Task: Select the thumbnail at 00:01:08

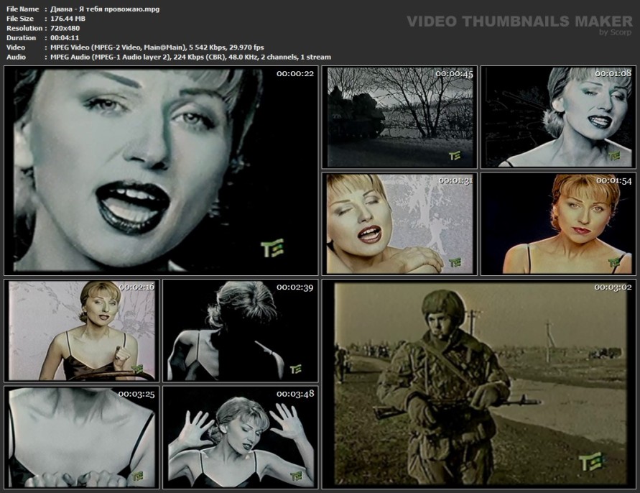Action: [x=558, y=117]
